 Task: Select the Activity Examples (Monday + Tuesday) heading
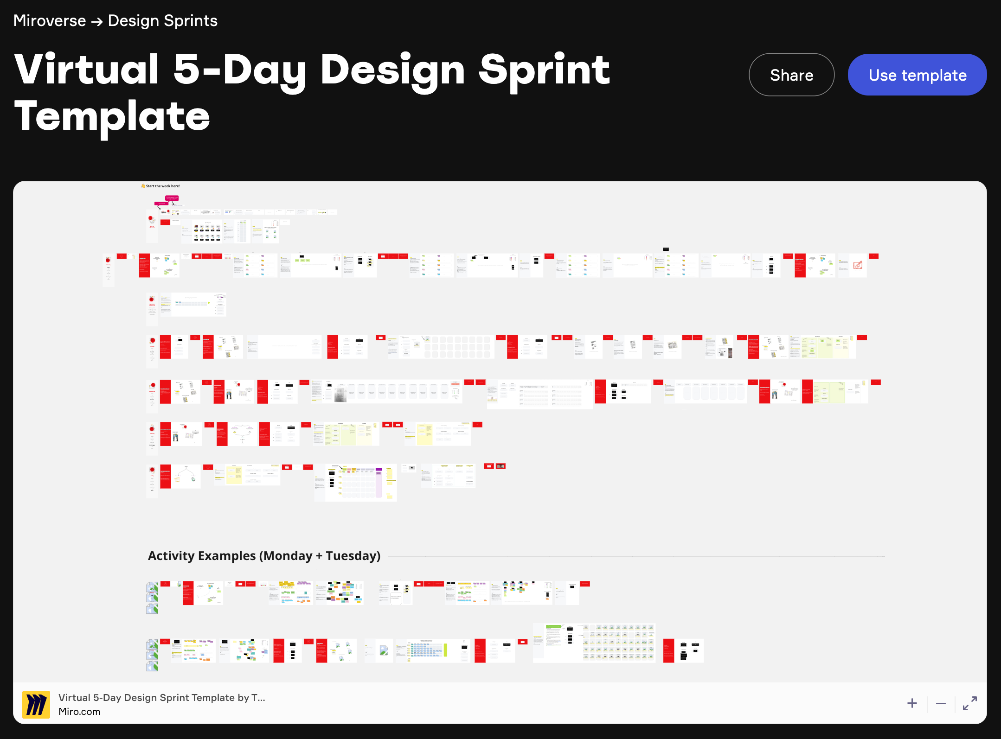point(264,556)
